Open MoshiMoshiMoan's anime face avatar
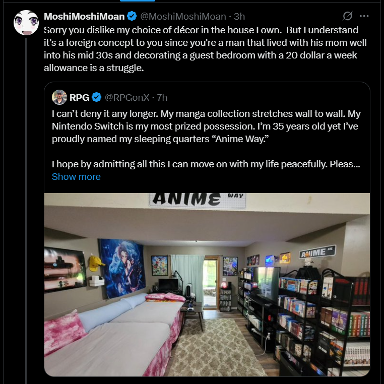Image resolution: width=384 pixels, height=384 pixels. (26, 23)
